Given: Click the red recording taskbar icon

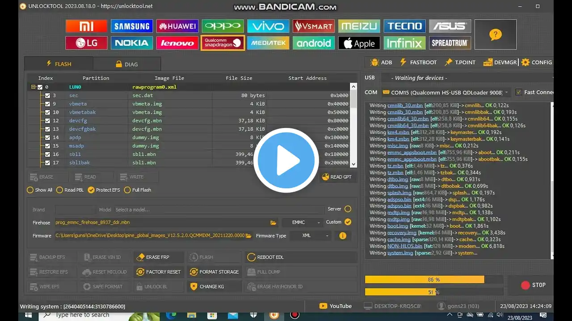Looking at the screenshot, I should coord(294,315).
